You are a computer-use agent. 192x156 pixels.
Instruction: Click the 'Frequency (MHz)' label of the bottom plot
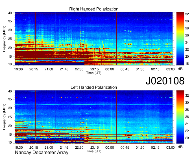coord(4,117)
